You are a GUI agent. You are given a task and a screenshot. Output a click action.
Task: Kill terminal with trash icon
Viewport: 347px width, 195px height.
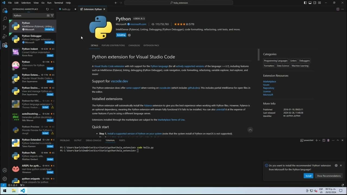pos(328,140)
